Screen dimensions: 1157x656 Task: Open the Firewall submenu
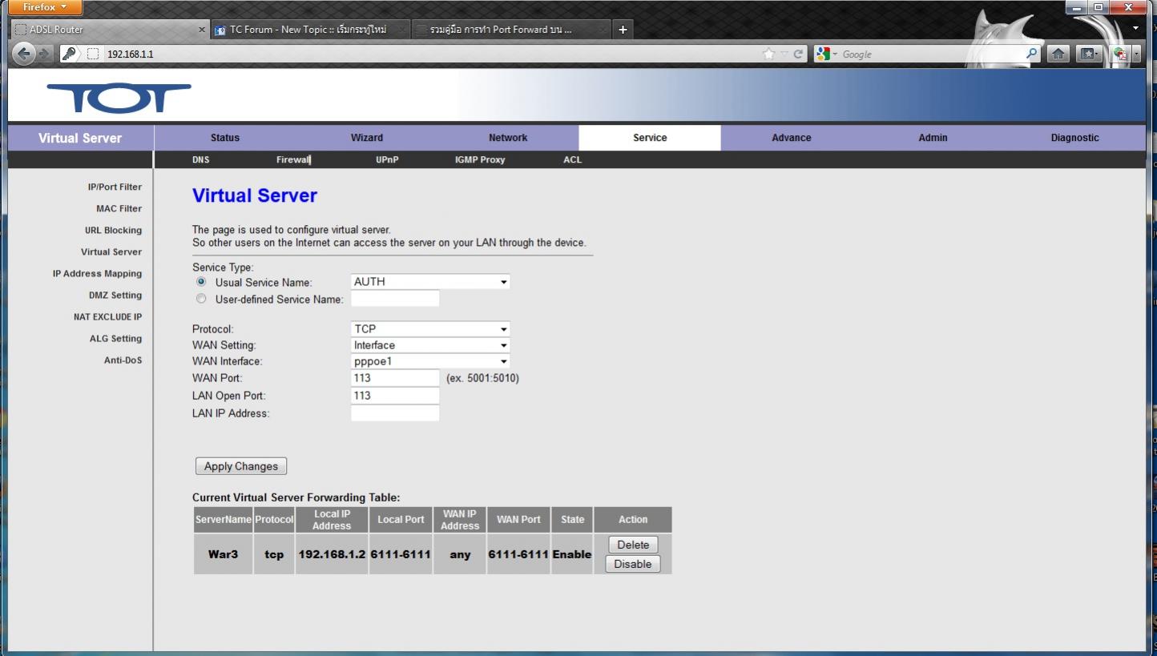[x=293, y=159]
